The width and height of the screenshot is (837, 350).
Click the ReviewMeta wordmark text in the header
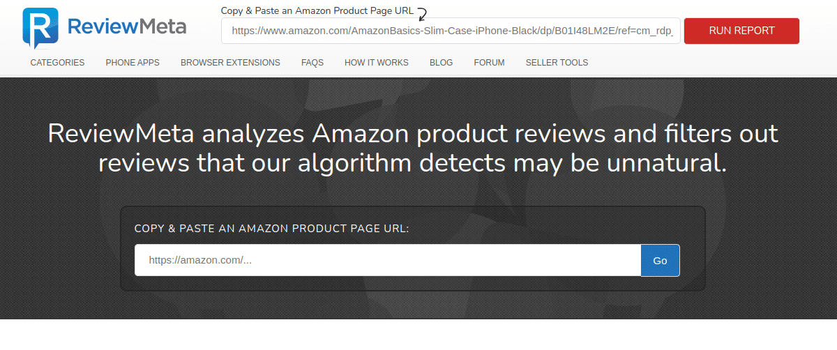127,26
